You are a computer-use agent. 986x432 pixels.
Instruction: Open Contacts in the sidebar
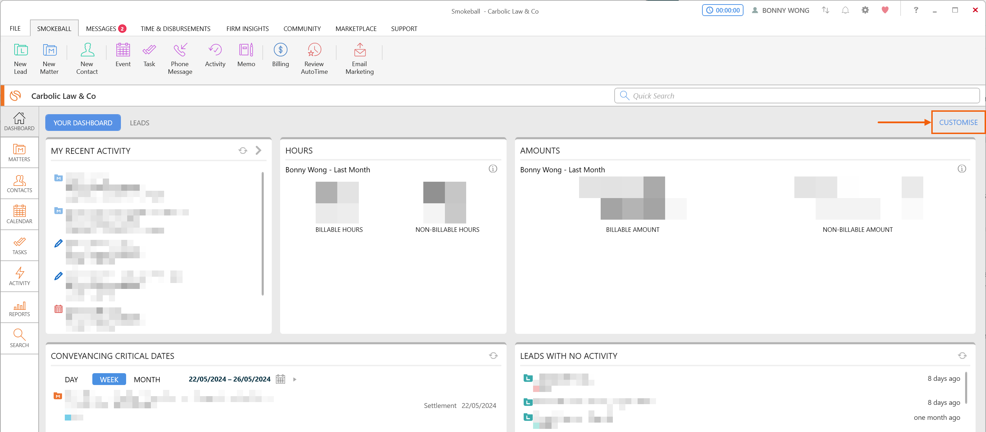pos(19,183)
